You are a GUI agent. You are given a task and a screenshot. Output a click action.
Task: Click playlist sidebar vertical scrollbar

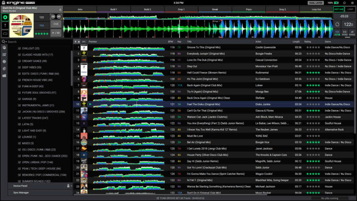(x=72, y=68)
